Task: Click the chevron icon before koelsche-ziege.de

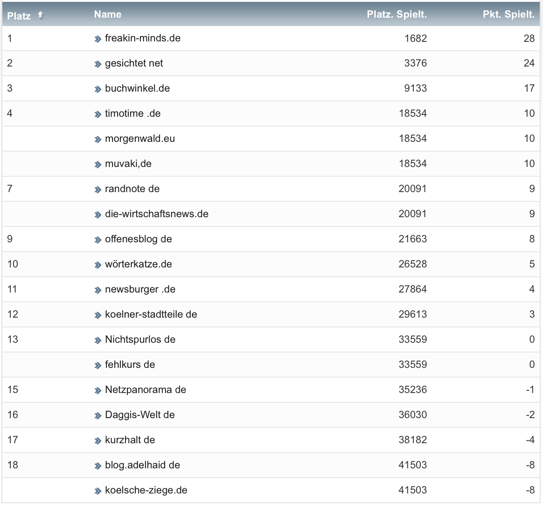Action: [98, 491]
